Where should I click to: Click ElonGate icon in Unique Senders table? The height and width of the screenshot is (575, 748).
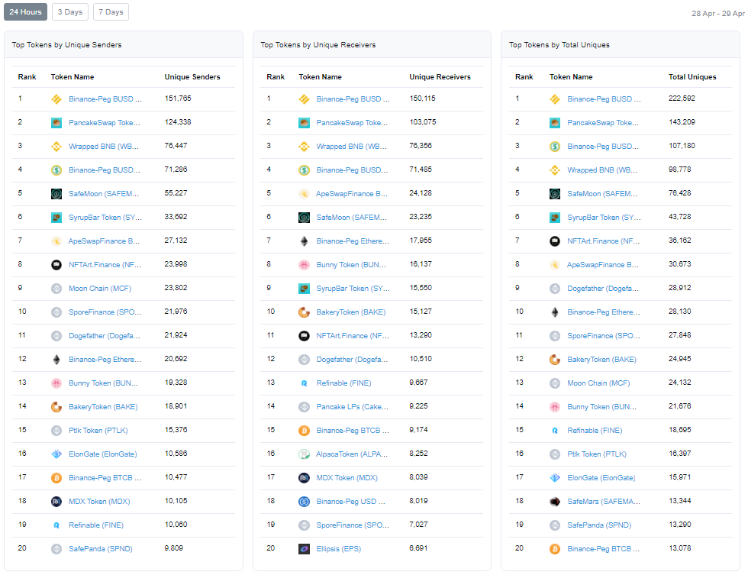(x=56, y=454)
